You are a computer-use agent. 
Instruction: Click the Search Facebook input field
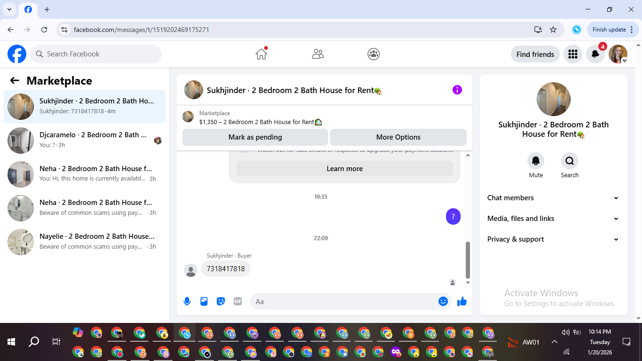96,54
